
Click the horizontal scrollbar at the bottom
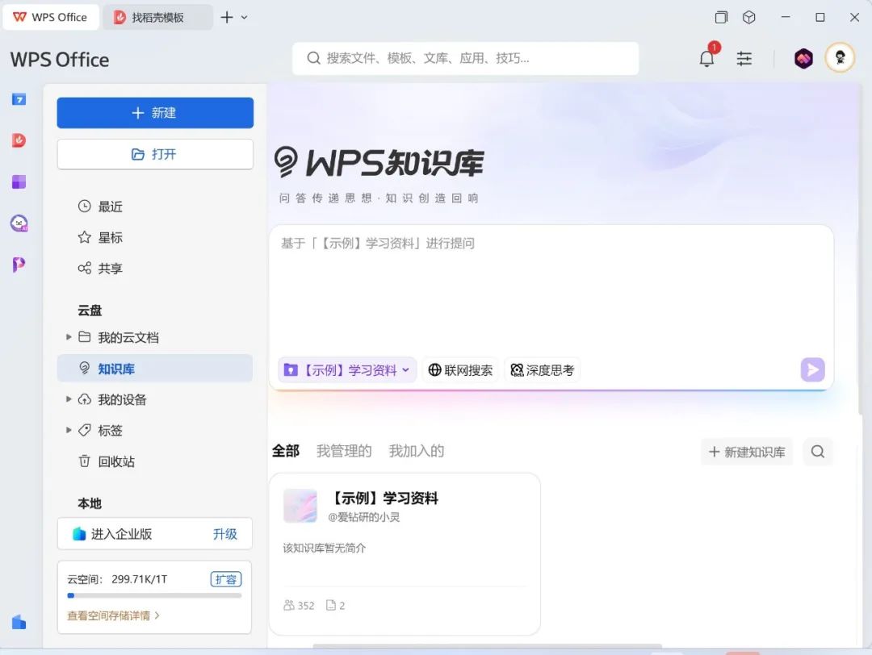[x=487, y=645]
